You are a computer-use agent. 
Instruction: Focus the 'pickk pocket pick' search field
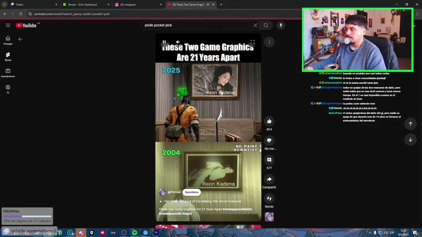click(x=197, y=25)
